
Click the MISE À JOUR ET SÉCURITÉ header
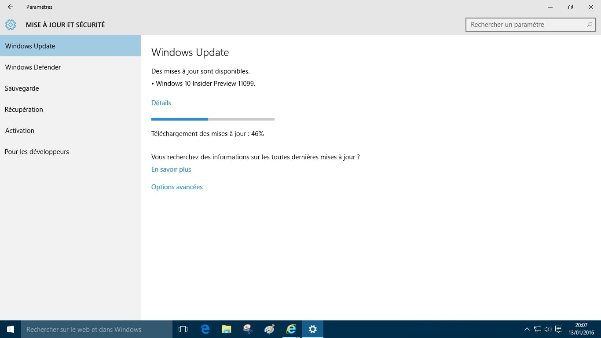pos(66,25)
